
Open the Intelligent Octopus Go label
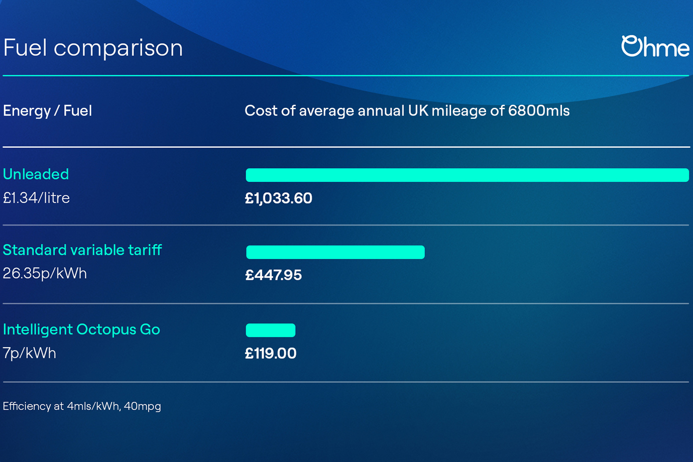point(81,329)
